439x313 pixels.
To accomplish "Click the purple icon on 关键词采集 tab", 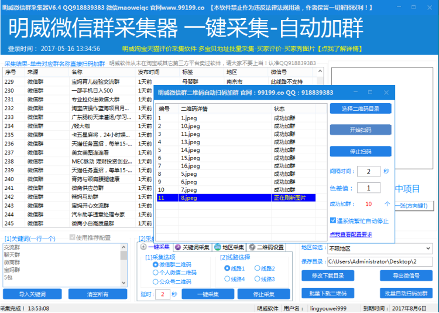I will click(178, 247).
